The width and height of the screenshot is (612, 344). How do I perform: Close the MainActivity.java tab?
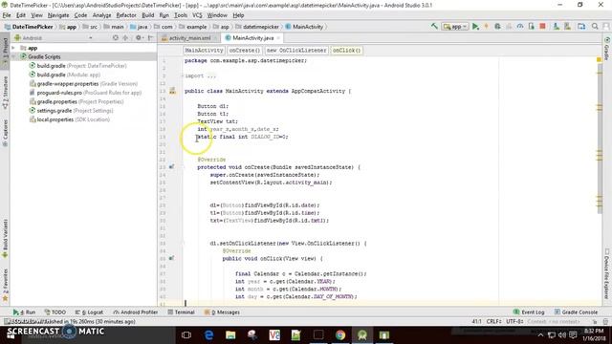tap(278, 38)
